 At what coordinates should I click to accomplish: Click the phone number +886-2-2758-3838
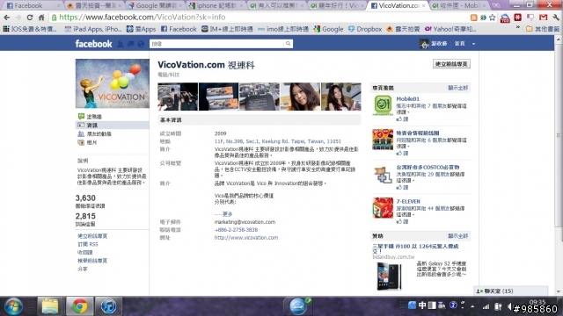pos(236,230)
